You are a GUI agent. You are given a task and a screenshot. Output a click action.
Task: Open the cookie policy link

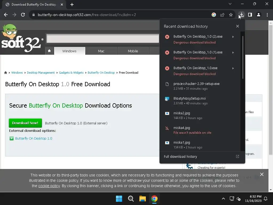pyautogui.click(x=49, y=186)
